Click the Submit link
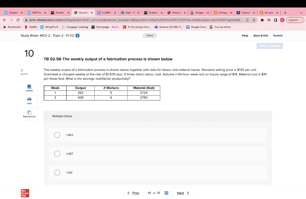Image resolution: width=306 pixels, height=199 pixels. (x=278, y=36)
